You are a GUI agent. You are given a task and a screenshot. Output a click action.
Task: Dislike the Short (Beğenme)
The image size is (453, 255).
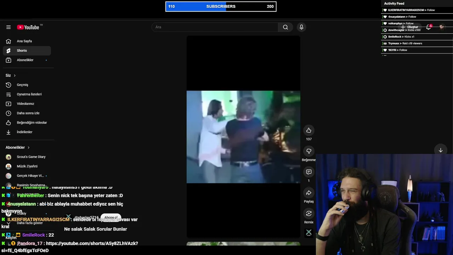click(309, 151)
